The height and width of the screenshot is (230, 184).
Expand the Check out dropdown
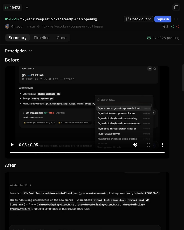pos(138,19)
